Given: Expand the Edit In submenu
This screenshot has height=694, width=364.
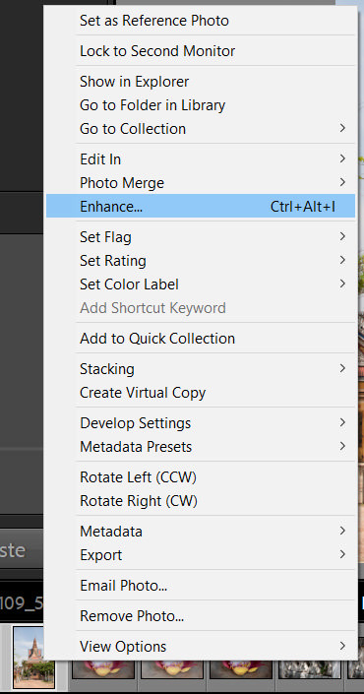Looking at the screenshot, I should tap(201, 158).
